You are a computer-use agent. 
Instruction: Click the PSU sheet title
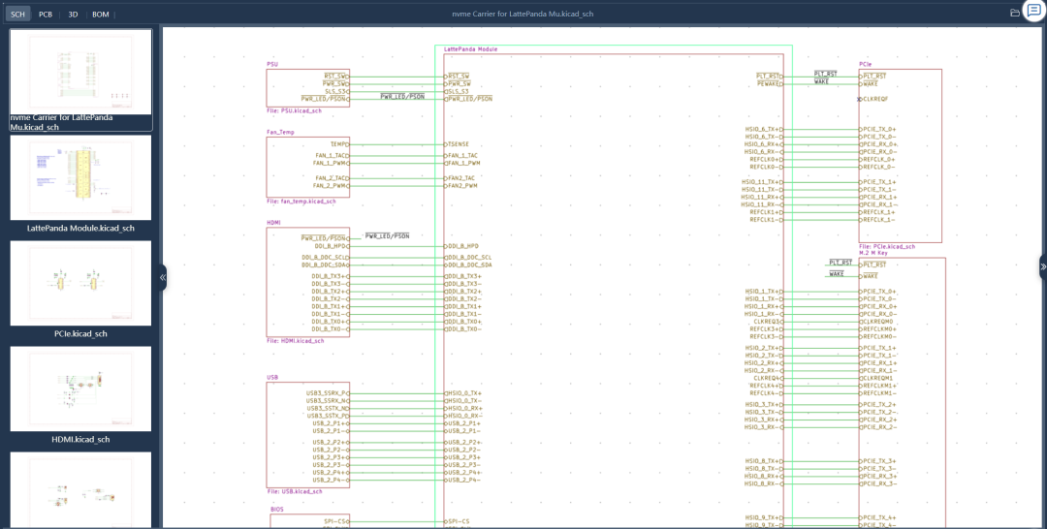(x=272, y=65)
